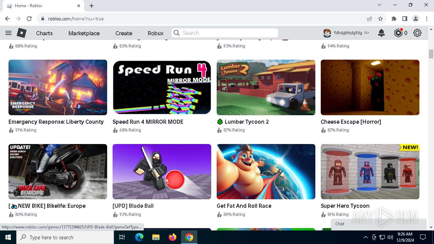This screenshot has width=434, height=244.
Task: Open the Charts menu item
Action: coord(44,33)
